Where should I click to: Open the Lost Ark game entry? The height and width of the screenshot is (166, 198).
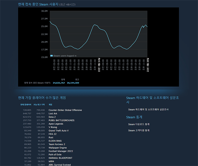[53, 114]
